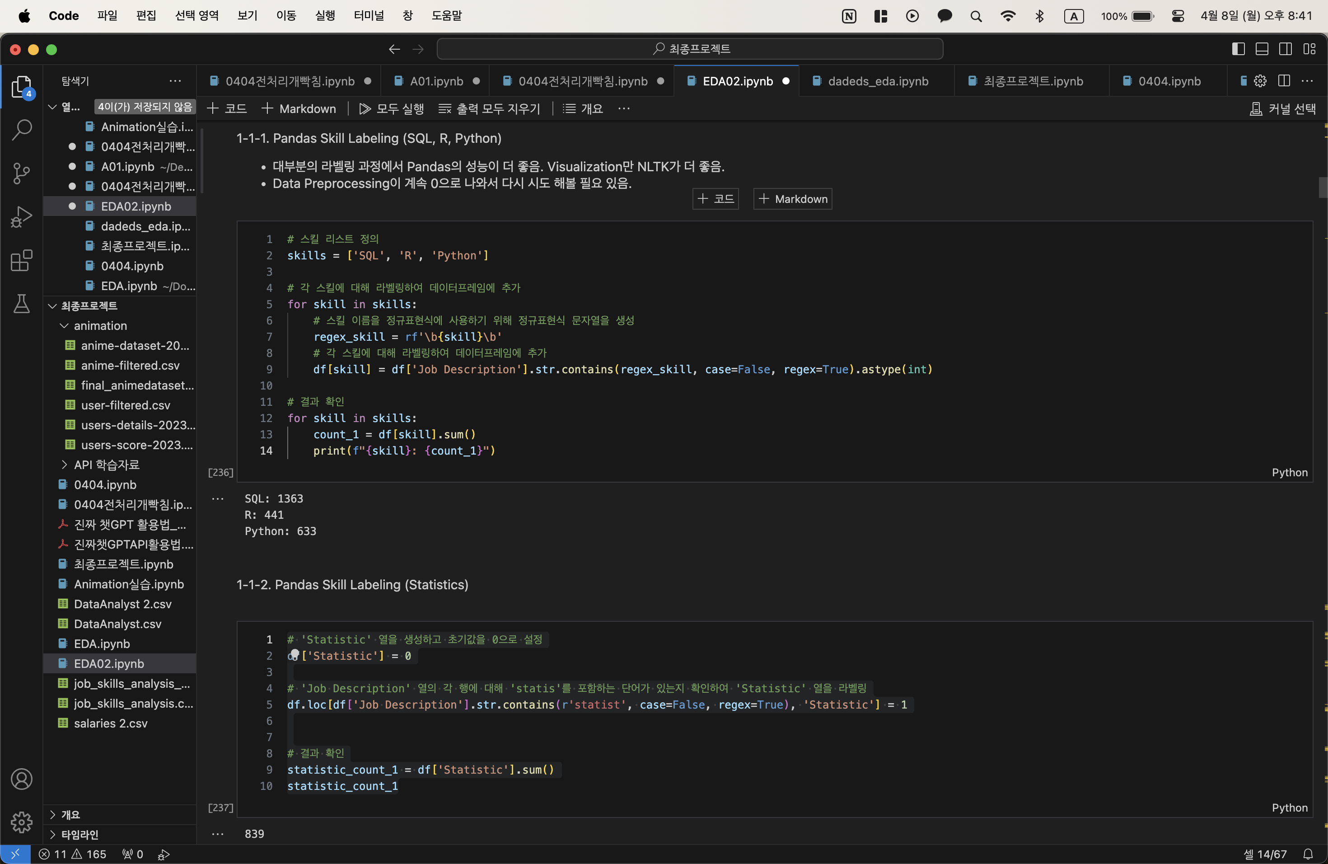Open anime-filtered.csv in explorer

click(x=119, y=365)
